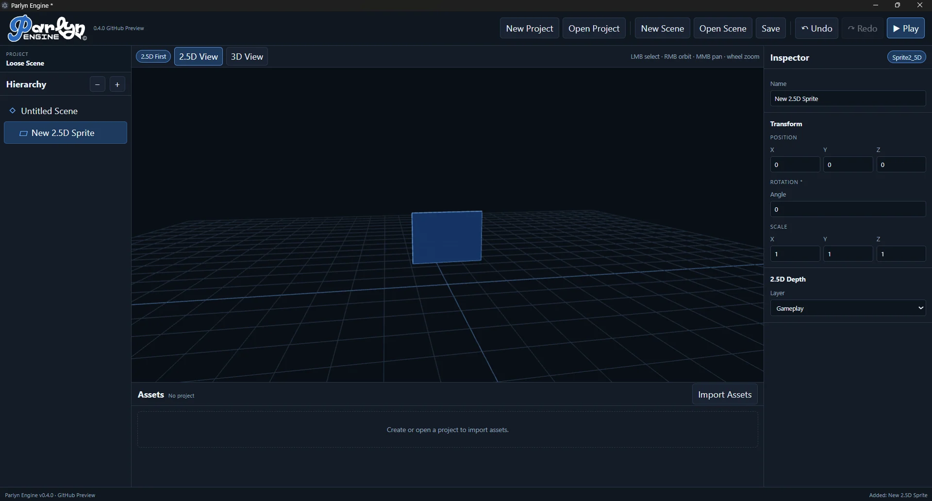Click the '0.4.0 GitHub Preview' version label
This screenshot has width=932, height=501.
click(119, 28)
